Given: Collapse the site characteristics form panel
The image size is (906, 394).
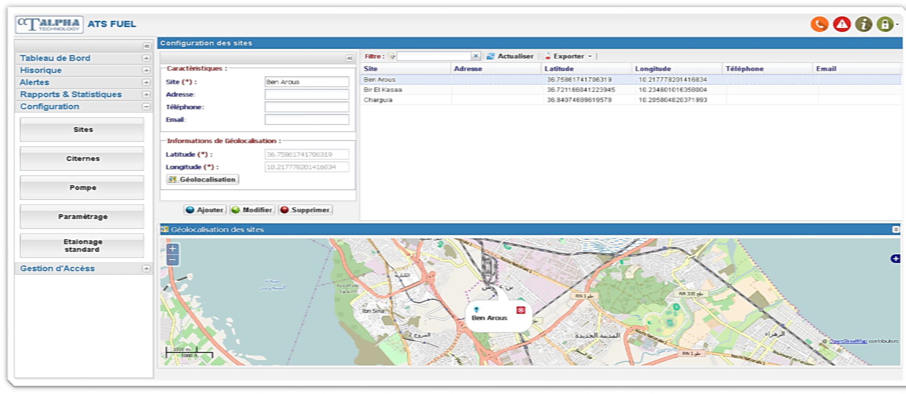Looking at the screenshot, I should point(350,58).
